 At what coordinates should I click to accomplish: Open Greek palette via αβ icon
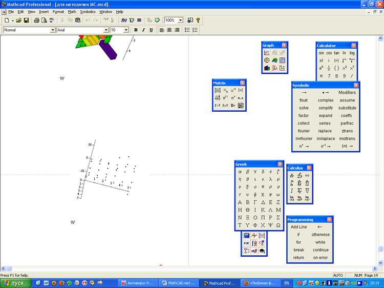click(254, 251)
